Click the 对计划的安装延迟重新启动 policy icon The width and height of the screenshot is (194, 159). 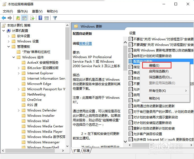click(x=130, y=123)
